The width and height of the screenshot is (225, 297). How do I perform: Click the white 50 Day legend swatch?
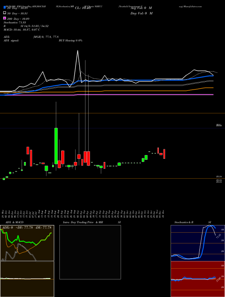pyautogui.click(x=4, y=13)
